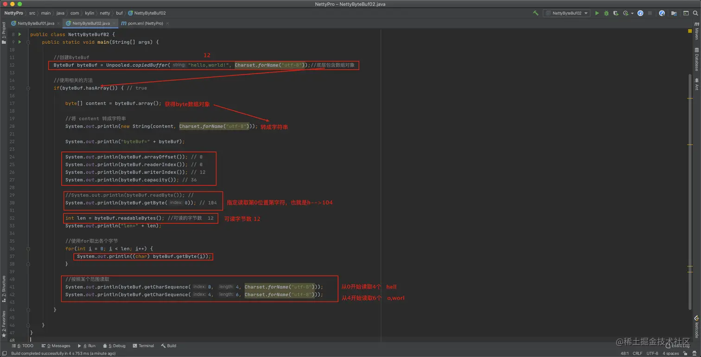Toggle tool window bars via the bottom-left square icon
701x357 pixels.
click(4, 353)
